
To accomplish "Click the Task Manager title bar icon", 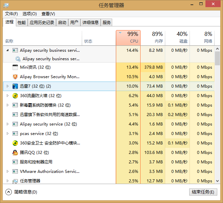I will click(6, 5).
